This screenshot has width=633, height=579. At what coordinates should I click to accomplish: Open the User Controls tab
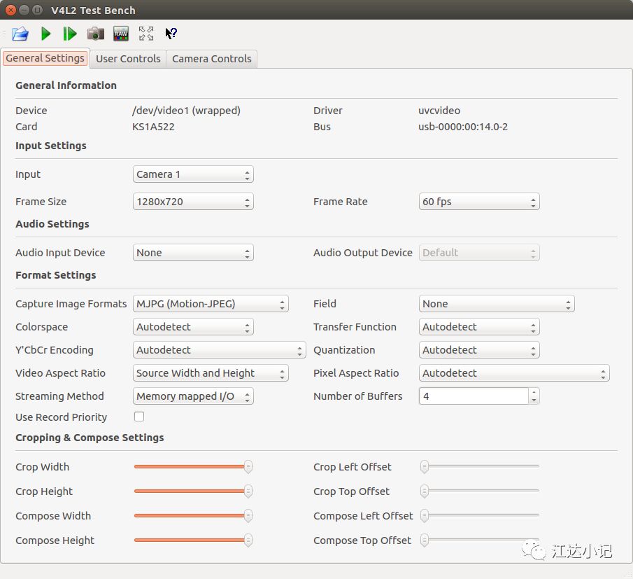(128, 59)
